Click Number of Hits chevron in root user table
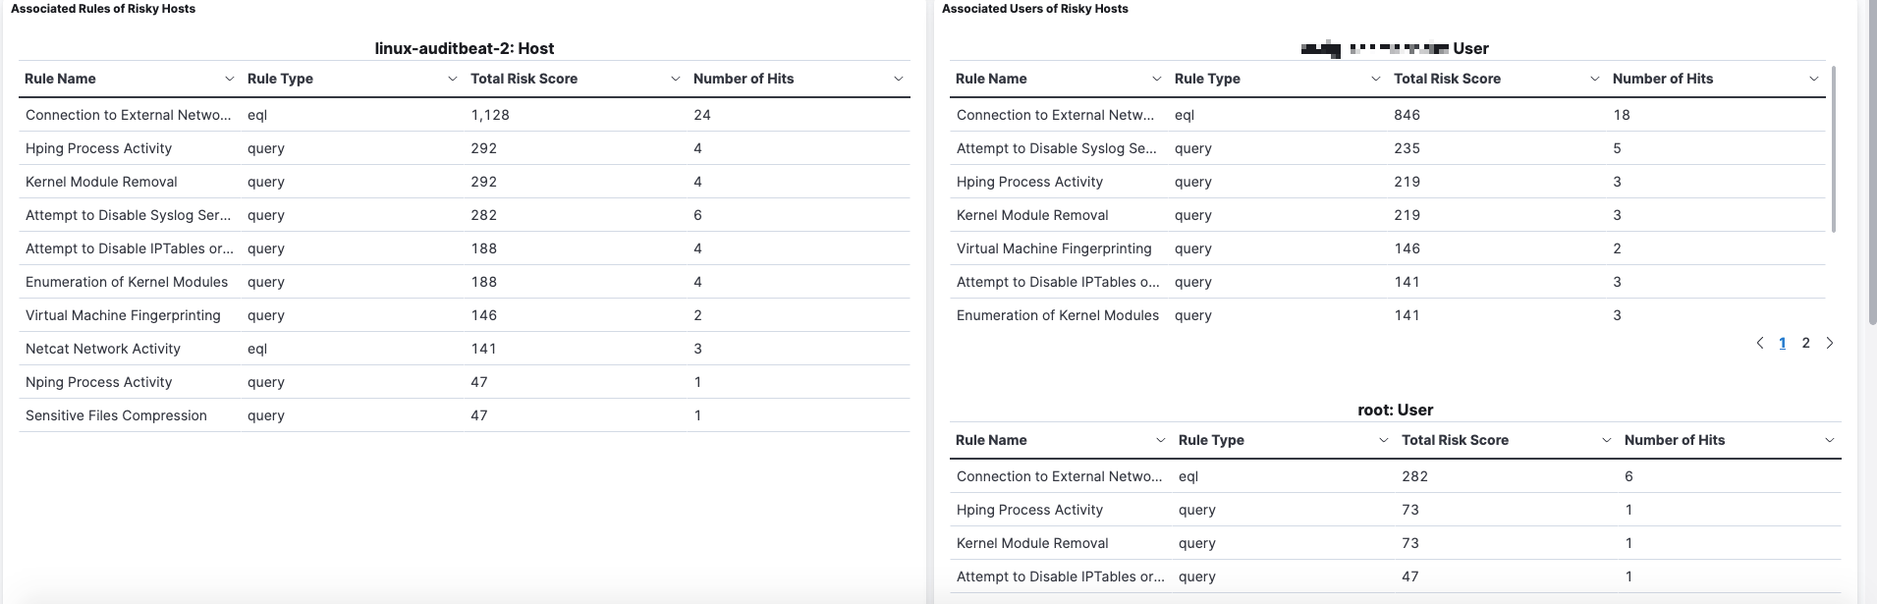 [1829, 440]
